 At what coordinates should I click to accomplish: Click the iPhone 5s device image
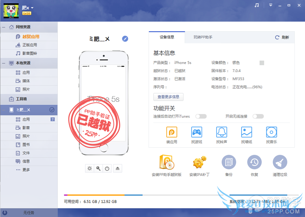click(x=104, y=103)
